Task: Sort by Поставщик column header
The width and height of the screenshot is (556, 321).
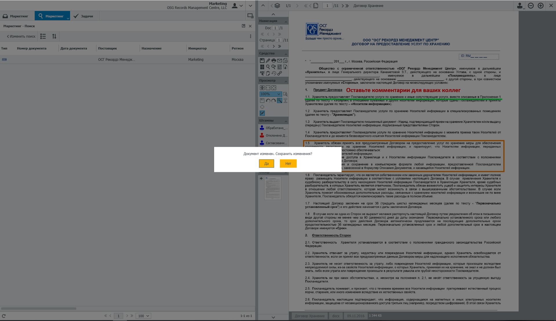Action: click(107, 48)
